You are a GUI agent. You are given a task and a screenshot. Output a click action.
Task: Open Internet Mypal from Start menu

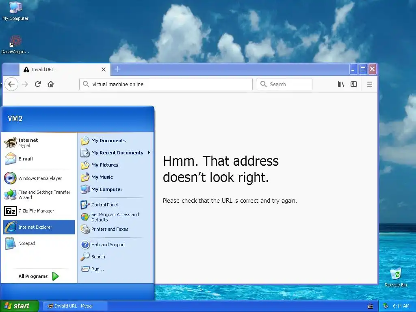39,143
